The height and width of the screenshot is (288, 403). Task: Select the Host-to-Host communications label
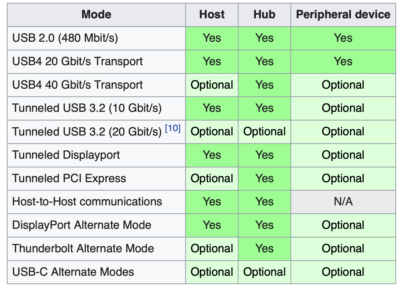coord(87,202)
